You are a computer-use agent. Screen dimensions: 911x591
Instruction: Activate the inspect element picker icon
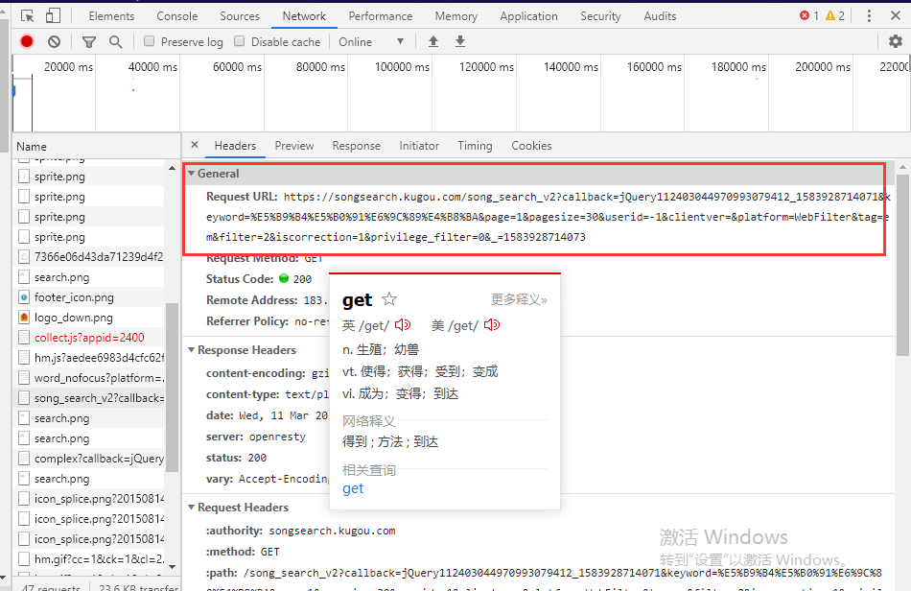click(x=27, y=15)
